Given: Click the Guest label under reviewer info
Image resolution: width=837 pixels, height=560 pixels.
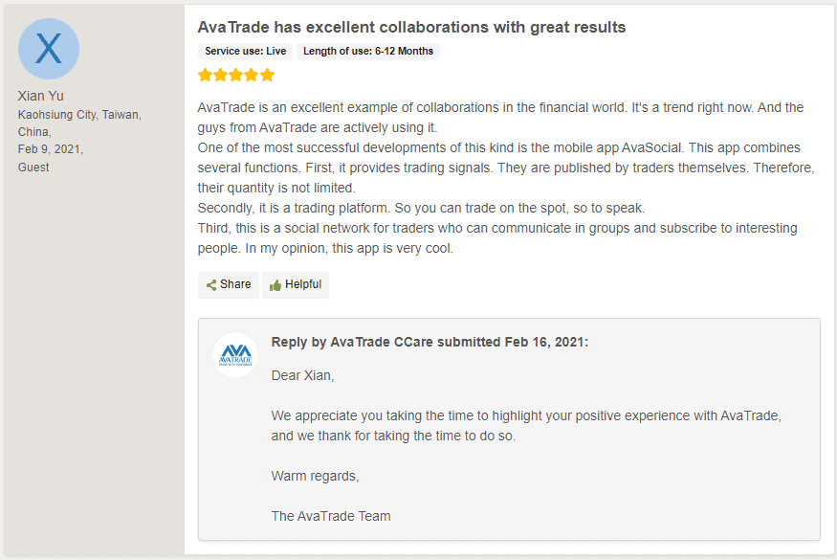Looking at the screenshot, I should tap(33, 168).
